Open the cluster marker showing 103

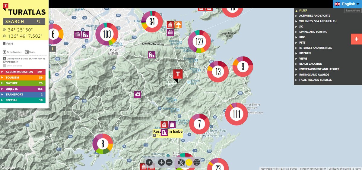click(107, 34)
